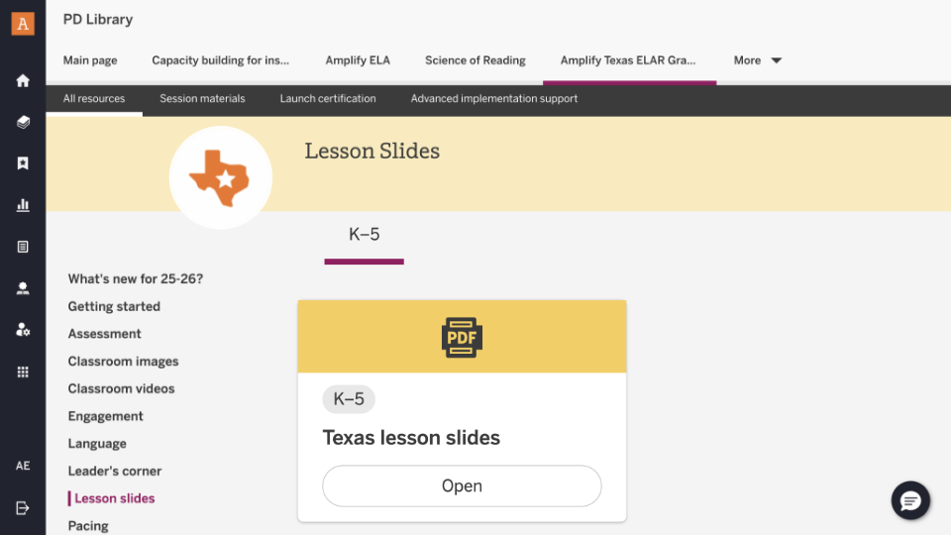Image resolution: width=951 pixels, height=535 pixels.
Task: Open the apps grid icon
Action: coord(23,373)
